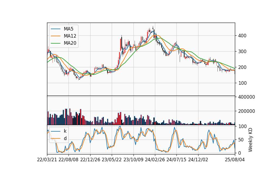Select the orange MA12 legend line sample

pos(55,36)
